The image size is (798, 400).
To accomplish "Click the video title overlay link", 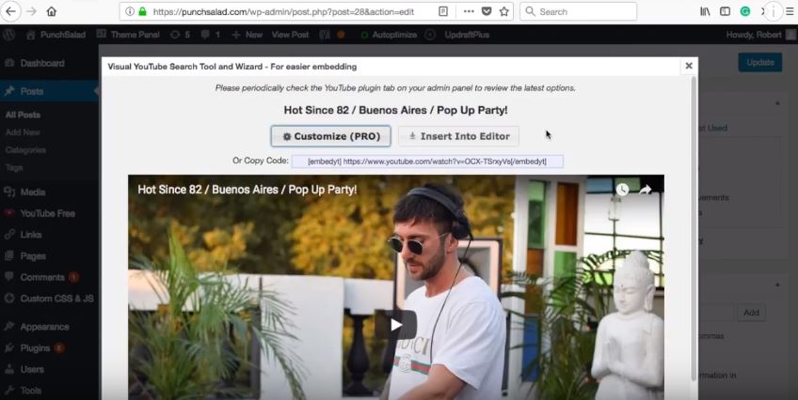I will click(247, 190).
